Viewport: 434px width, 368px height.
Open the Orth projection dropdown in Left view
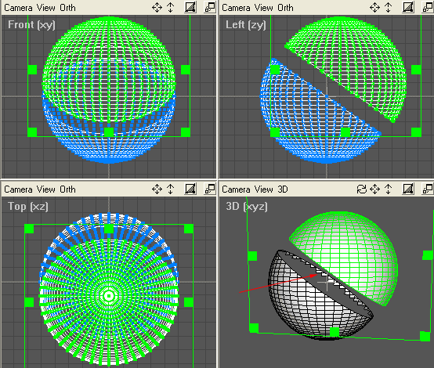[x=285, y=8]
